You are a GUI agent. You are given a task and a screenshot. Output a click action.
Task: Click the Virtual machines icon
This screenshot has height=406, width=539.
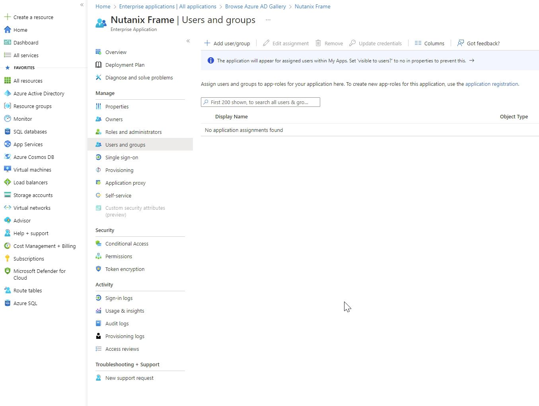coord(7,170)
